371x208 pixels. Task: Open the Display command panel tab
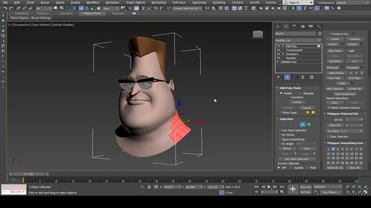pos(311,27)
